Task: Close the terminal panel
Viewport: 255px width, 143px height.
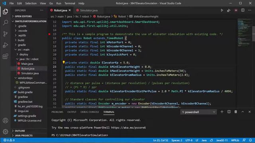Action: coord(250,112)
